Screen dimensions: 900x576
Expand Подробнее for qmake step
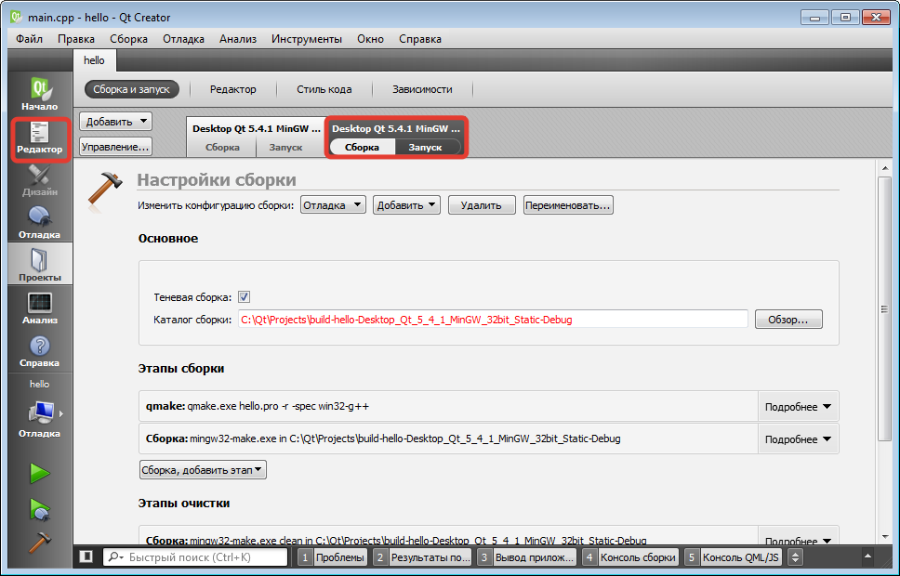798,407
